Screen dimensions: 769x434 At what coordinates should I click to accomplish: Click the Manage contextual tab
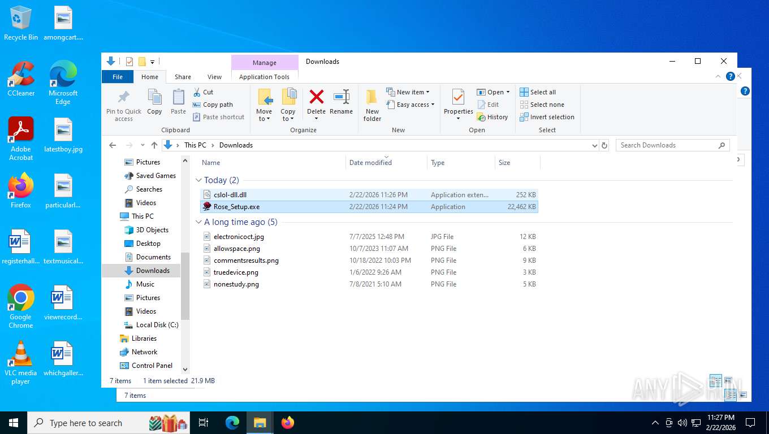[x=264, y=63]
